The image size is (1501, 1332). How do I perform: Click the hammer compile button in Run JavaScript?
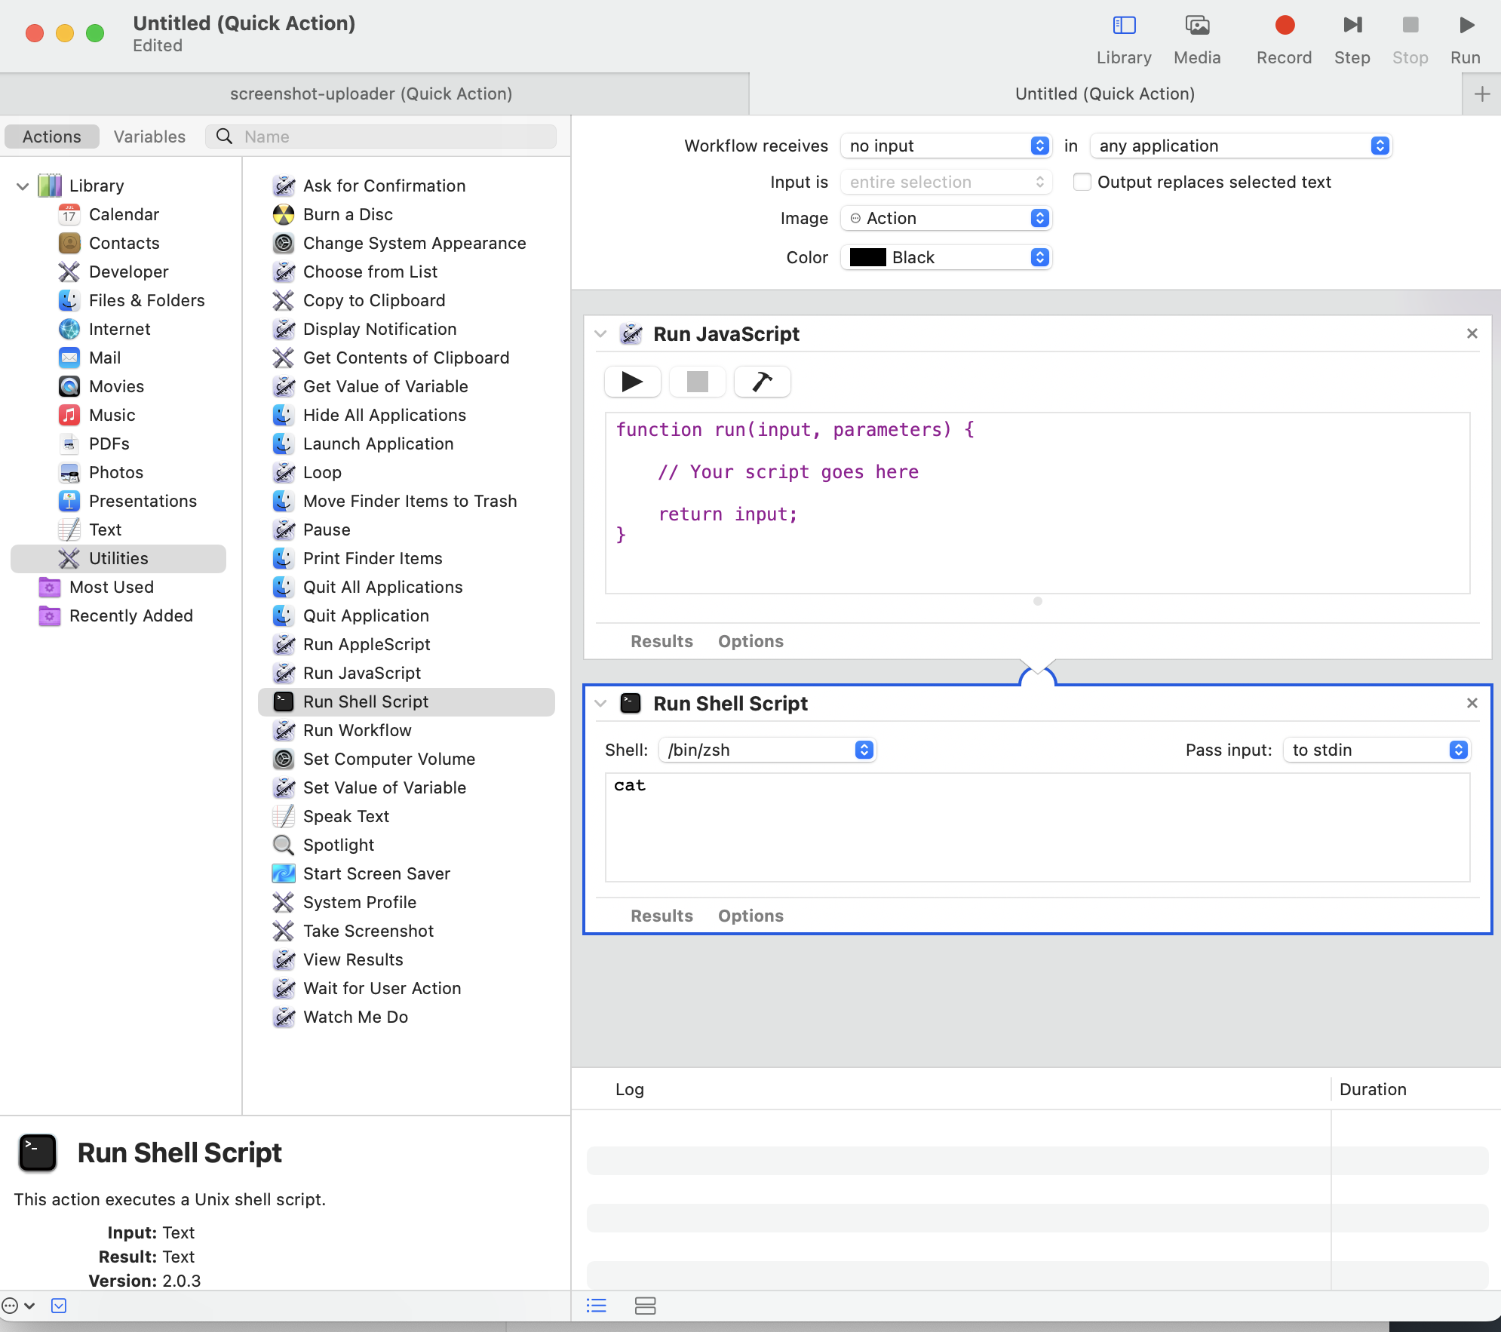762,382
